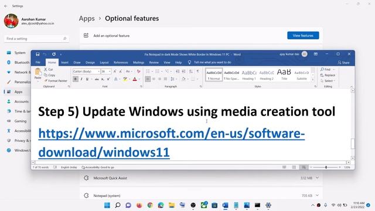Open the font size dropdown
The width and height of the screenshot is (375, 211).
tap(110, 72)
